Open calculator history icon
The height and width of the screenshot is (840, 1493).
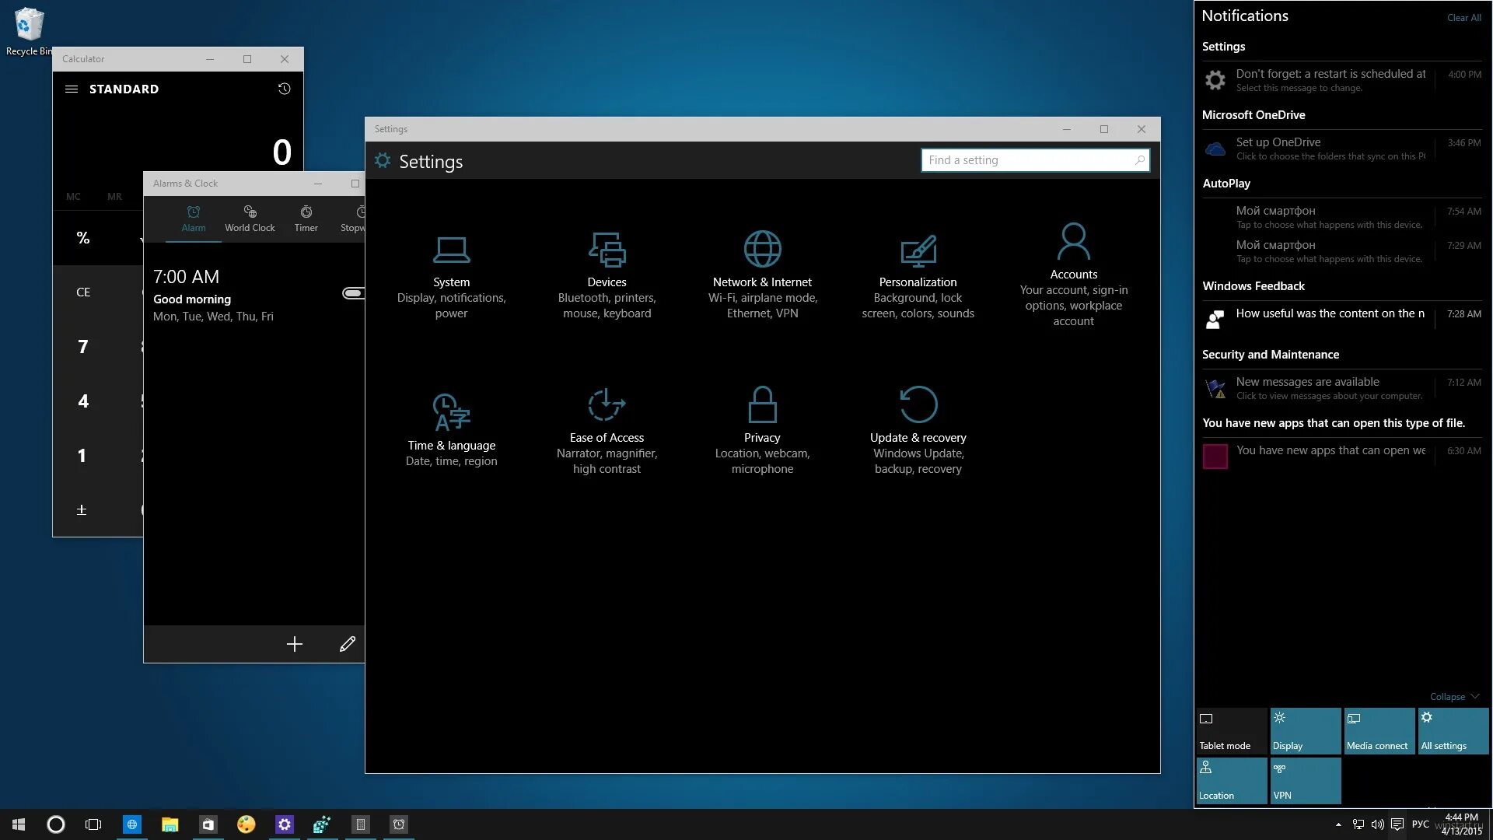tap(284, 89)
